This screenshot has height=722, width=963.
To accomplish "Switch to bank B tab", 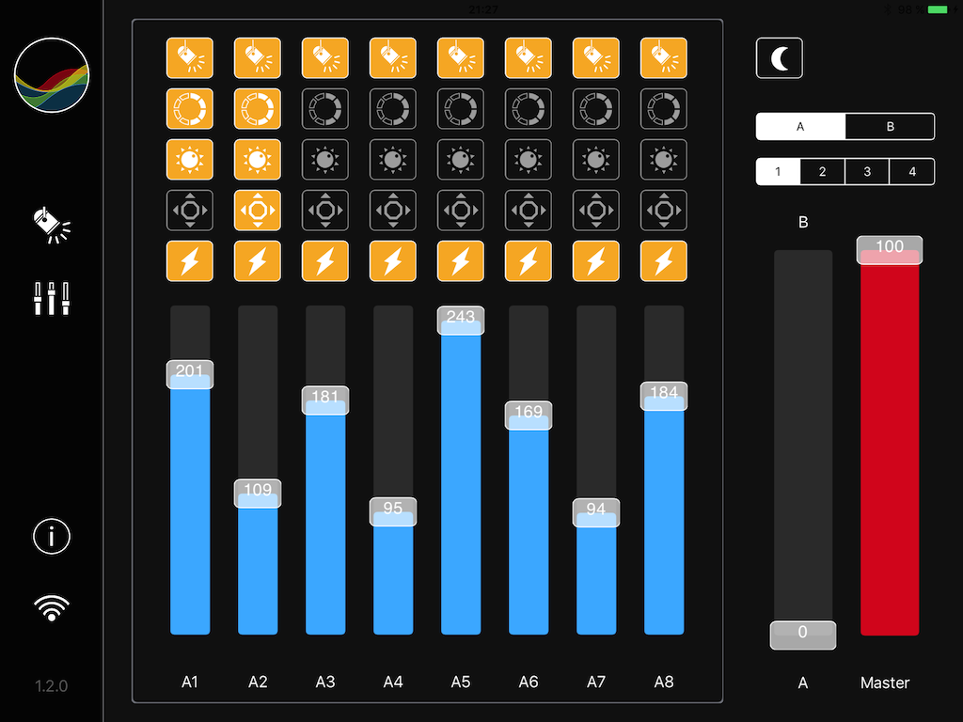I will pyautogui.click(x=890, y=127).
